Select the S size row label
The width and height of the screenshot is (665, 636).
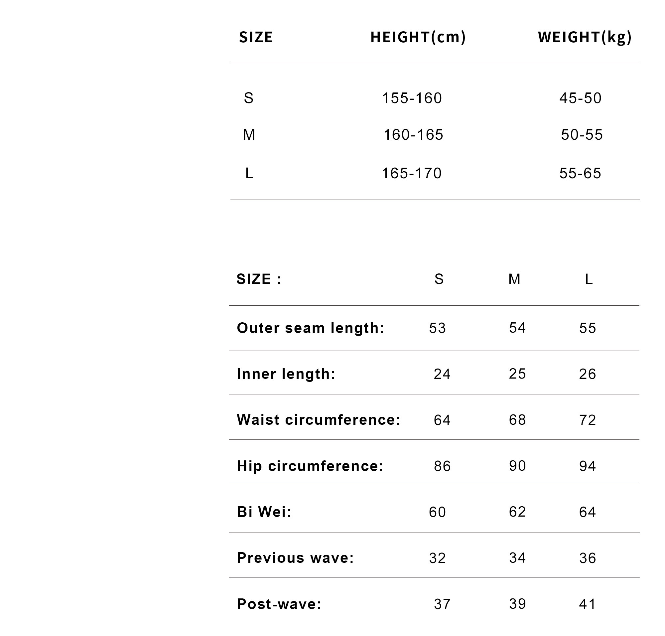pos(248,98)
